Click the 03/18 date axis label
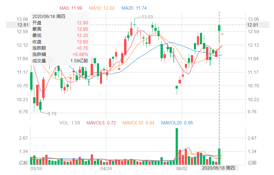This screenshot has height=175, width=274. tap(36, 169)
